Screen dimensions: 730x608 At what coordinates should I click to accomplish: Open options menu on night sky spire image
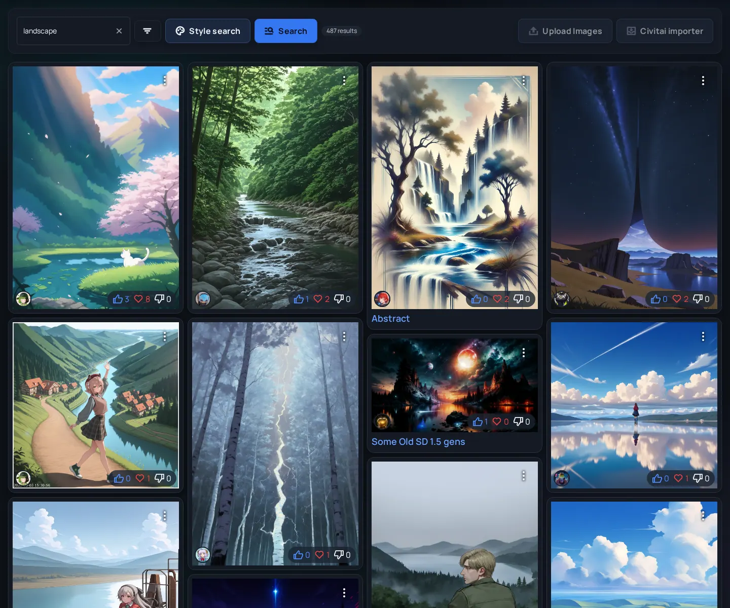(x=703, y=80)
